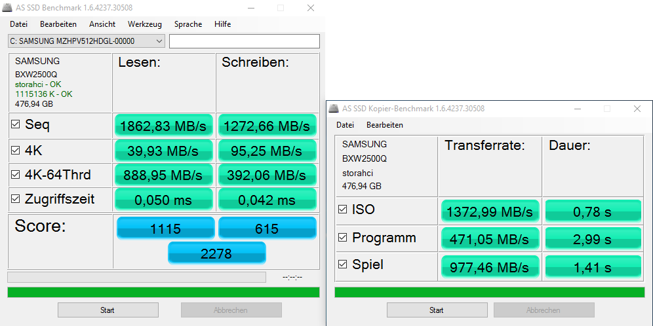Disable the Spiel copy test checkbox
The image size is (653, 326).
click(x=342, y=264)
